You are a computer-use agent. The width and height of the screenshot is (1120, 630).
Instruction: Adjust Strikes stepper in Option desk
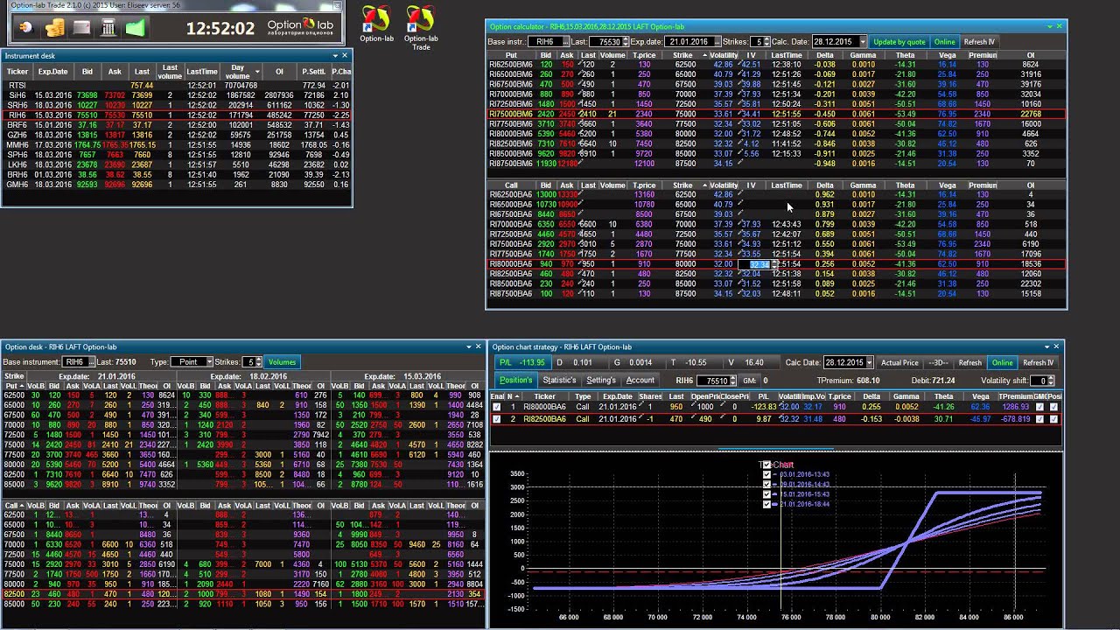tap(258, 362)
